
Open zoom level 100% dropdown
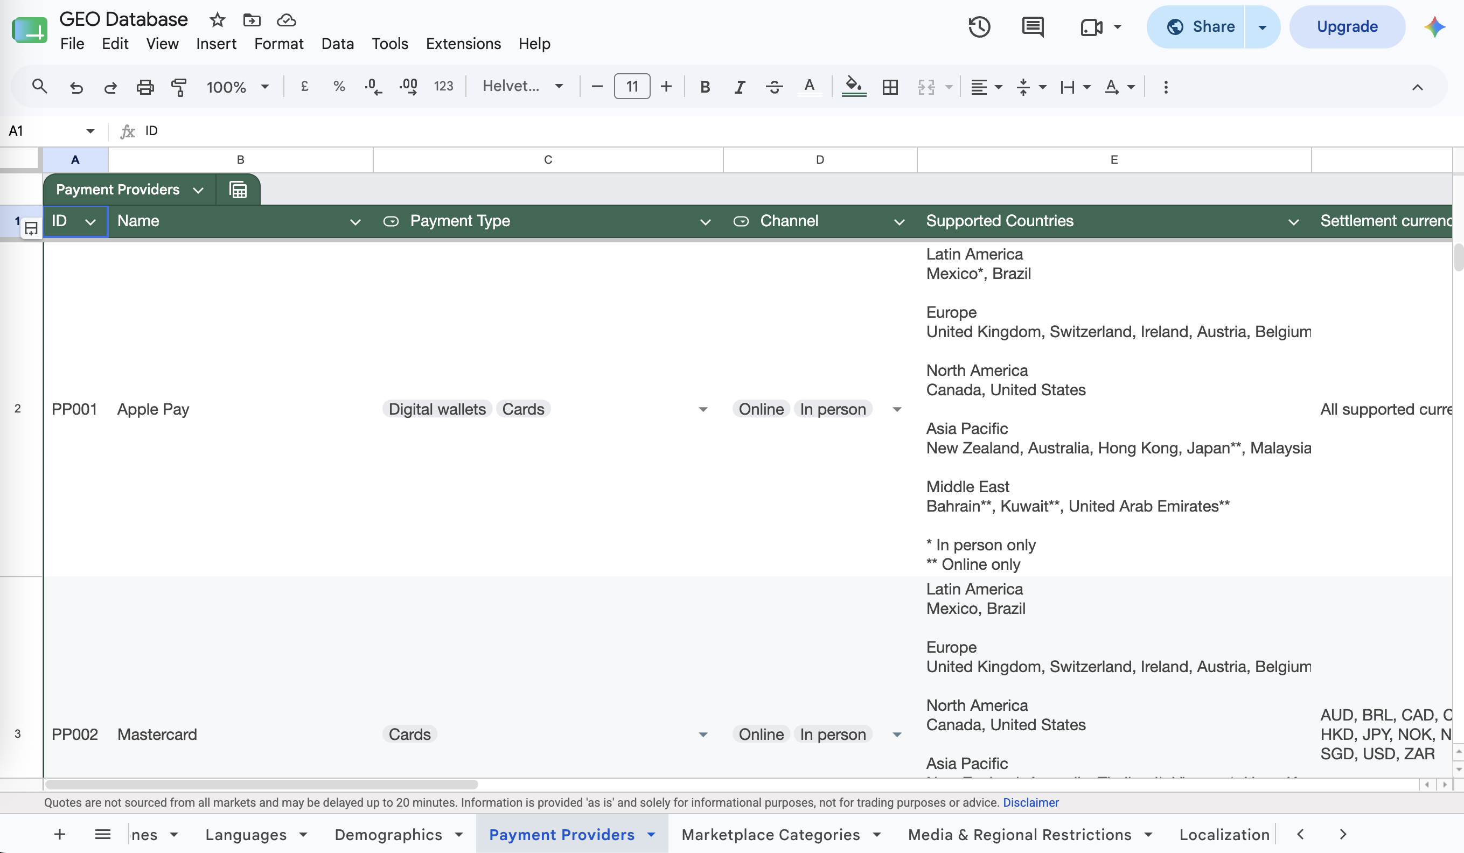point(238,87)
